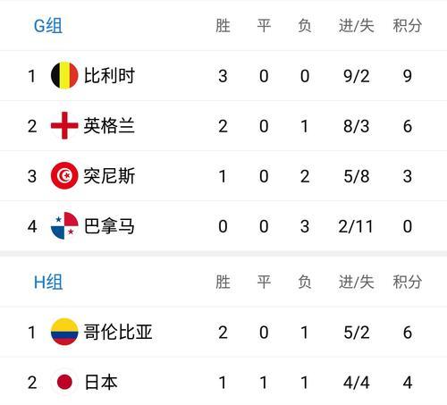Open the 日本 team name

coord(101,382)
